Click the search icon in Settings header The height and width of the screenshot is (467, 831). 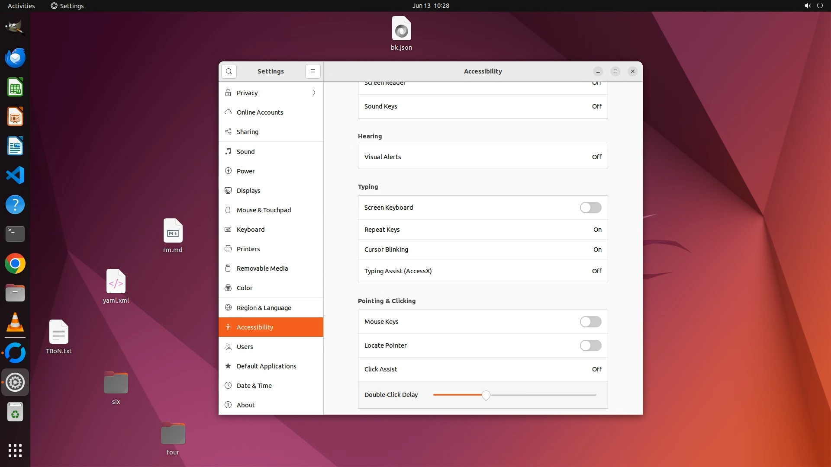(x=229, y=71)
